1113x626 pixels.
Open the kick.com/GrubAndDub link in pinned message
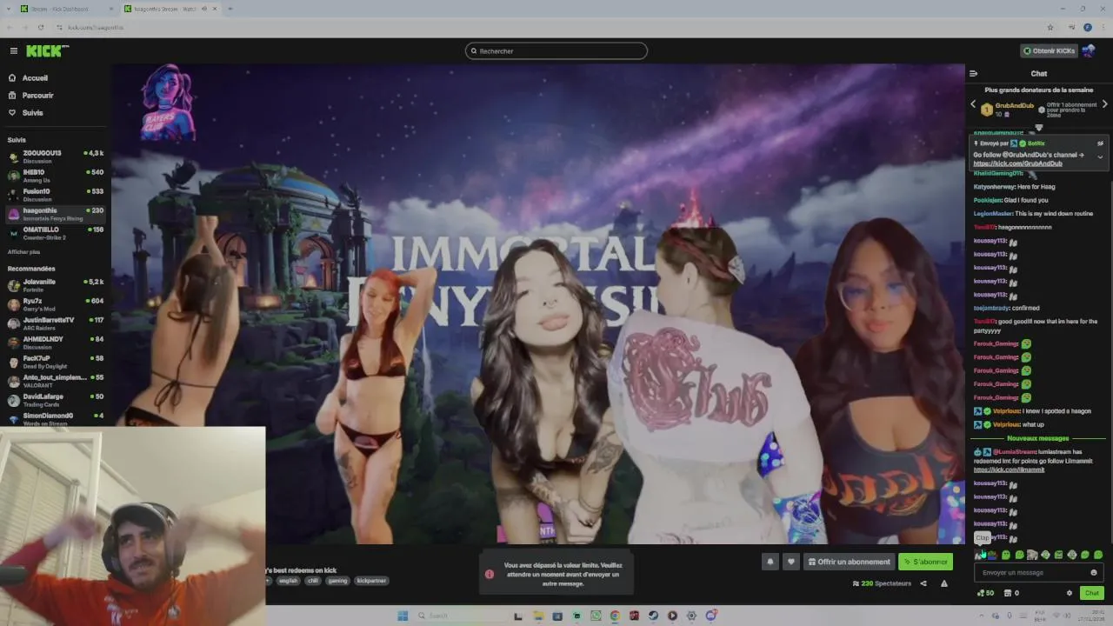[1017, 163]
